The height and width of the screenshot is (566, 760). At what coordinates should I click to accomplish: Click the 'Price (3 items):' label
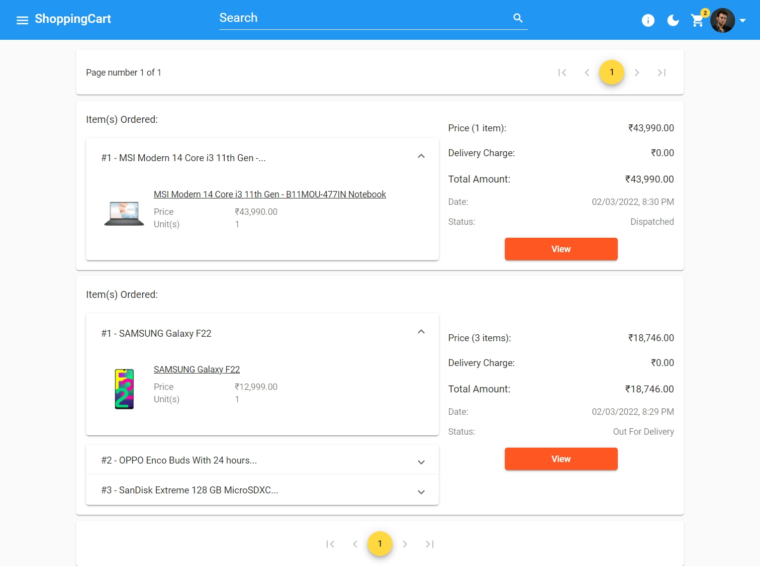pos(479,338)
